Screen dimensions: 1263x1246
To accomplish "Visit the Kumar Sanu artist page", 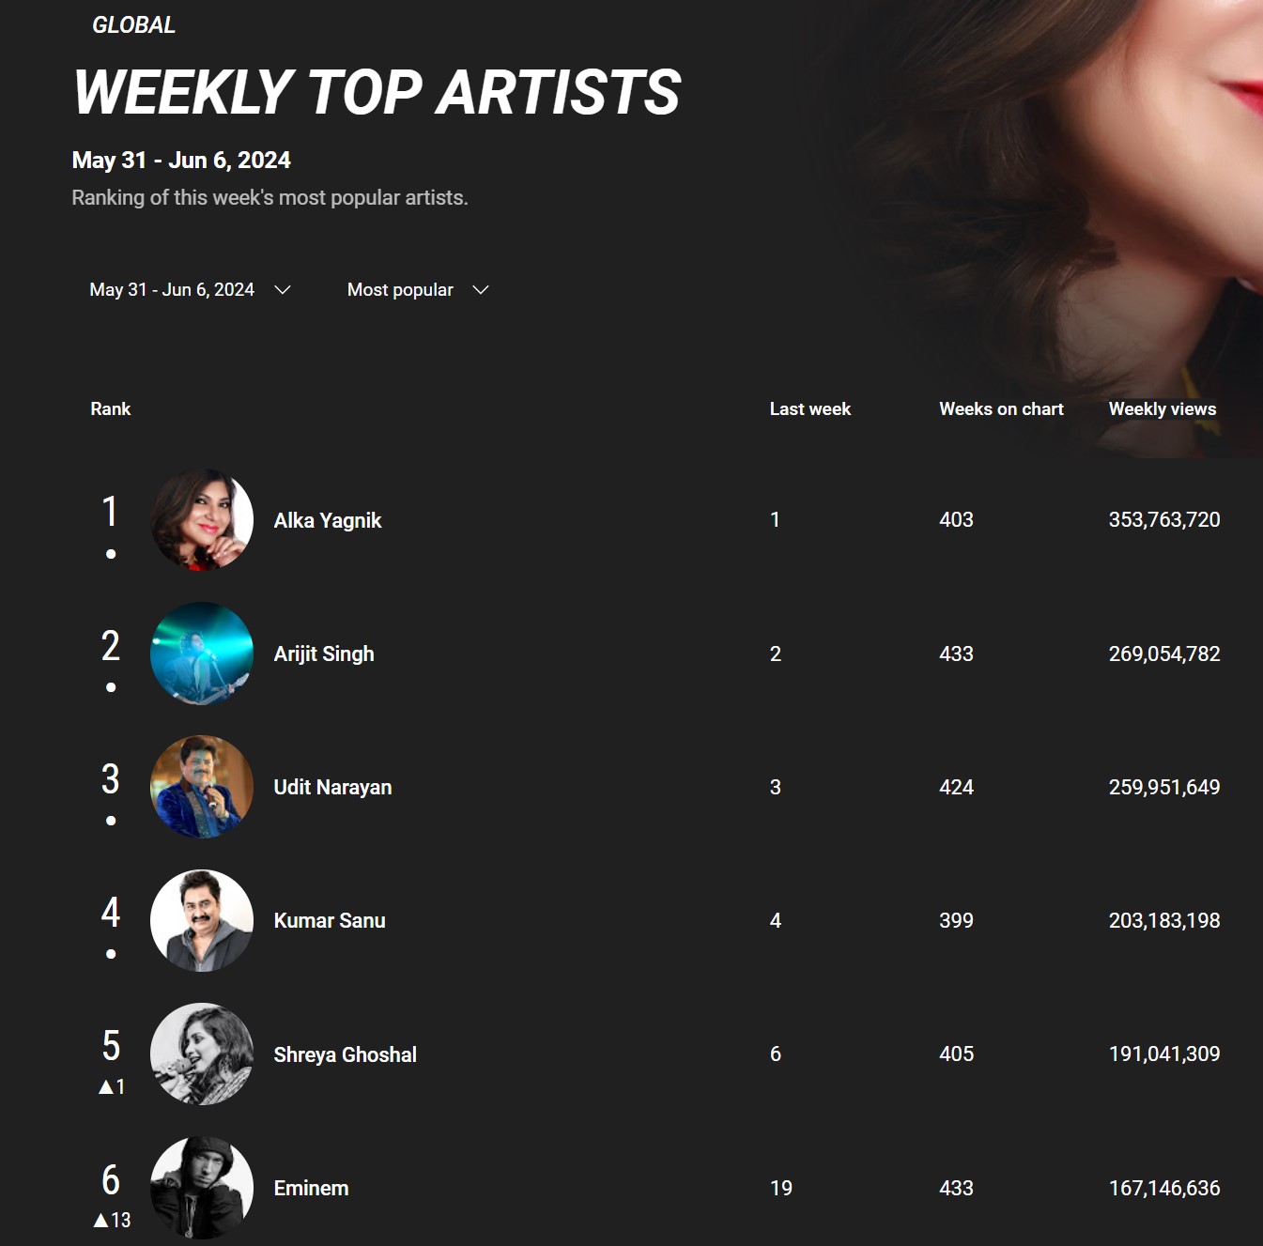I will [x=330, y=920].
